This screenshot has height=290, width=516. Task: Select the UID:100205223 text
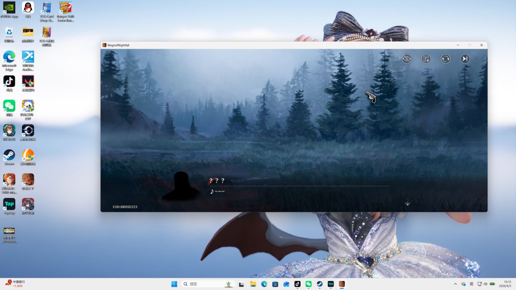(x=125, y=207)
